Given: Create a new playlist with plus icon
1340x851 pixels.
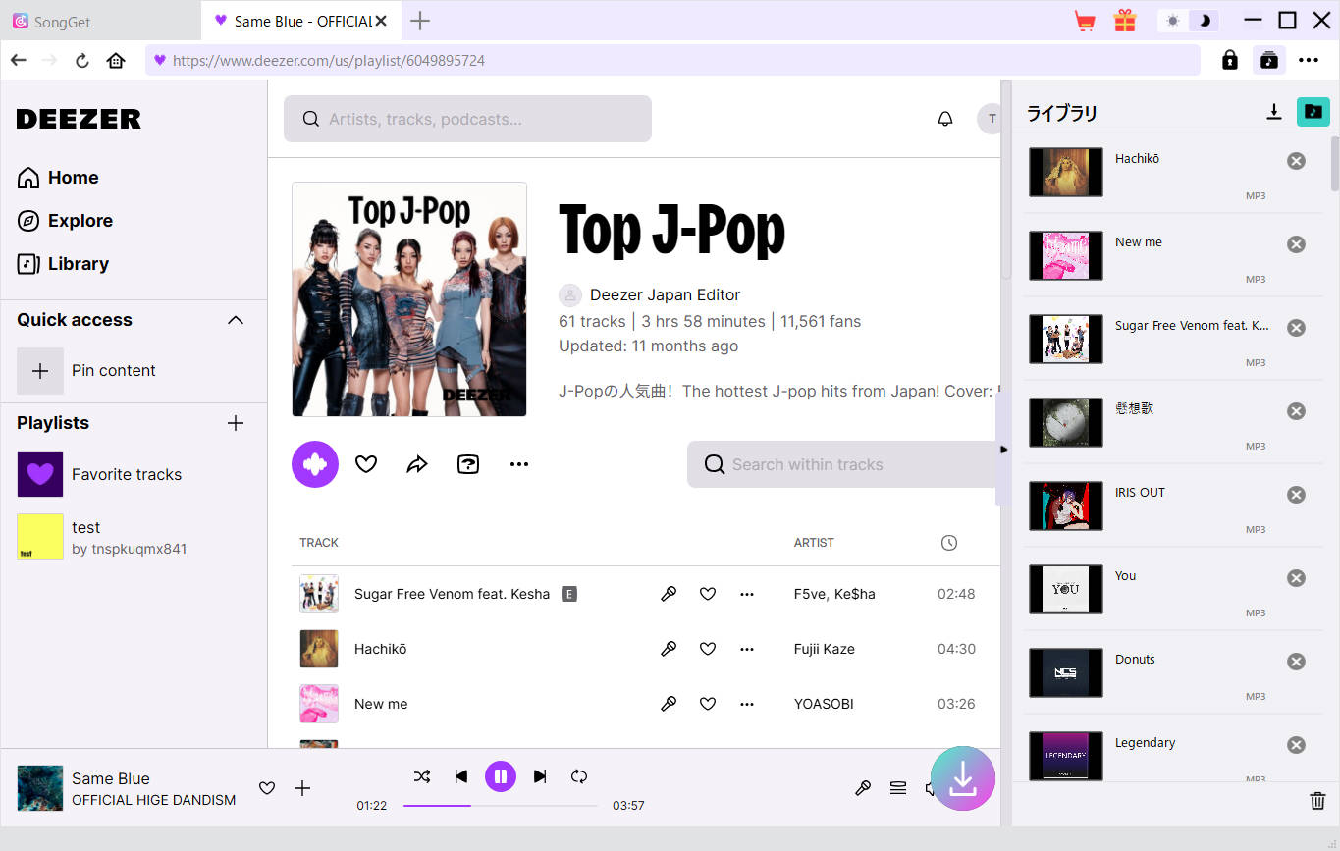Looking at the screenshot, I should click(236, 423).
